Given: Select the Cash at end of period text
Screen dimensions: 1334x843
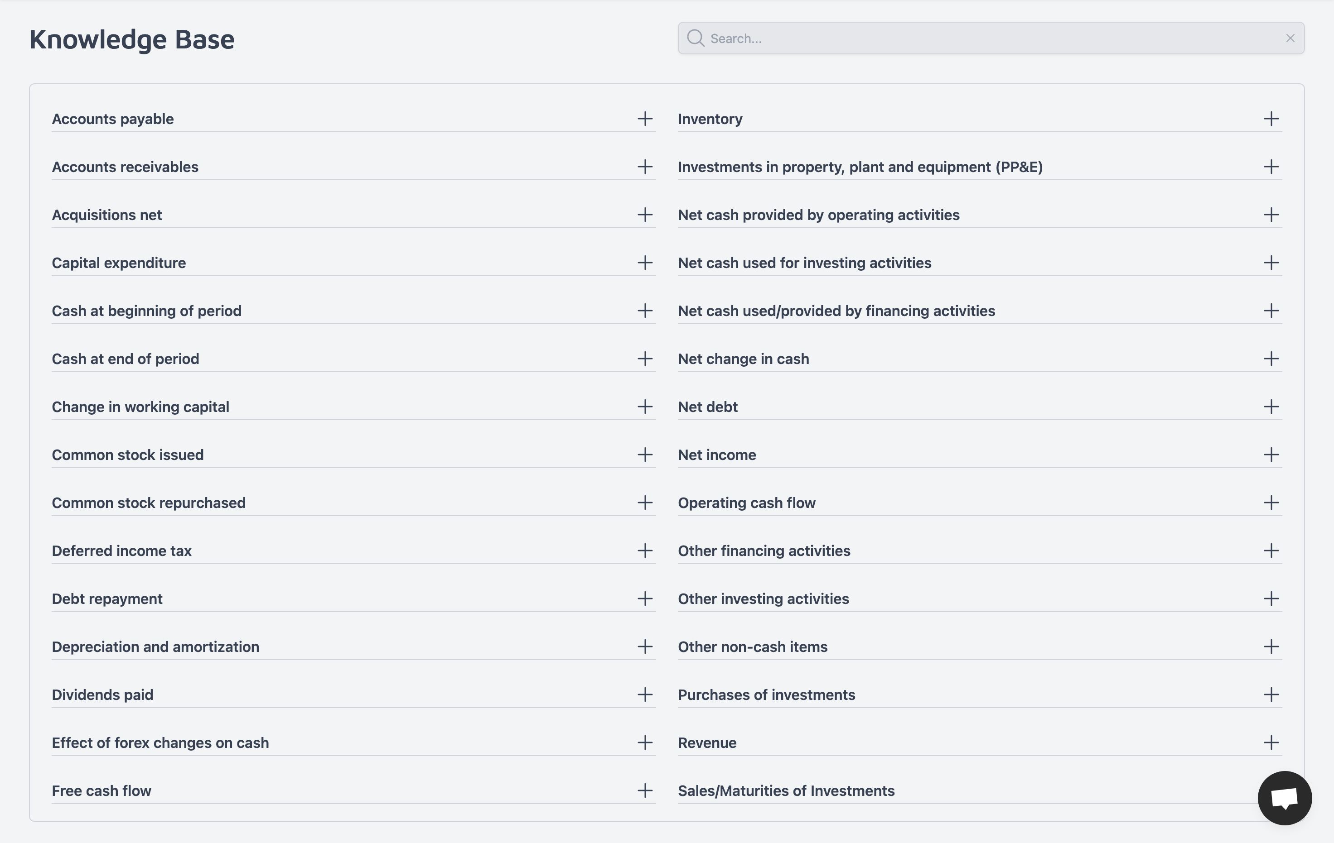Looking at the screenshot, I should [125, 359].
